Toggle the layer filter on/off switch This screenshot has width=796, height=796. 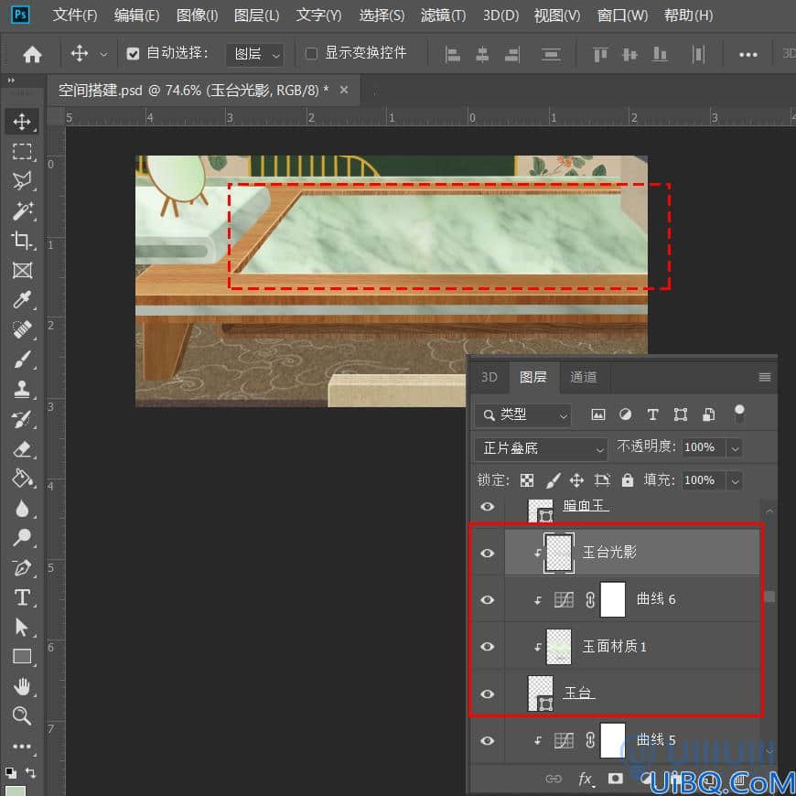(739, 414)
